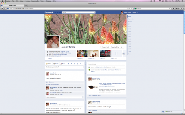Screen dimensions: 185x115
Task: Click the new friends icon in Recent Activity
Action: click(89, 67)
